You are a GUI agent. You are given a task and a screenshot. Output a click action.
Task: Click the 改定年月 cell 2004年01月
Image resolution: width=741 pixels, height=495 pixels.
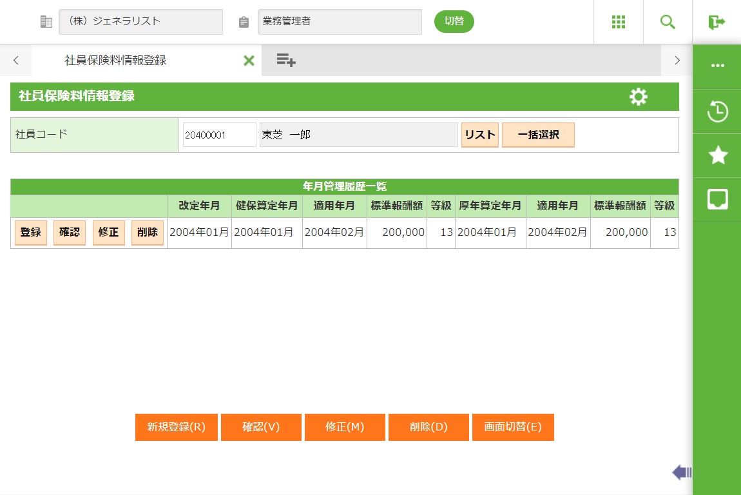click(199, 232)
